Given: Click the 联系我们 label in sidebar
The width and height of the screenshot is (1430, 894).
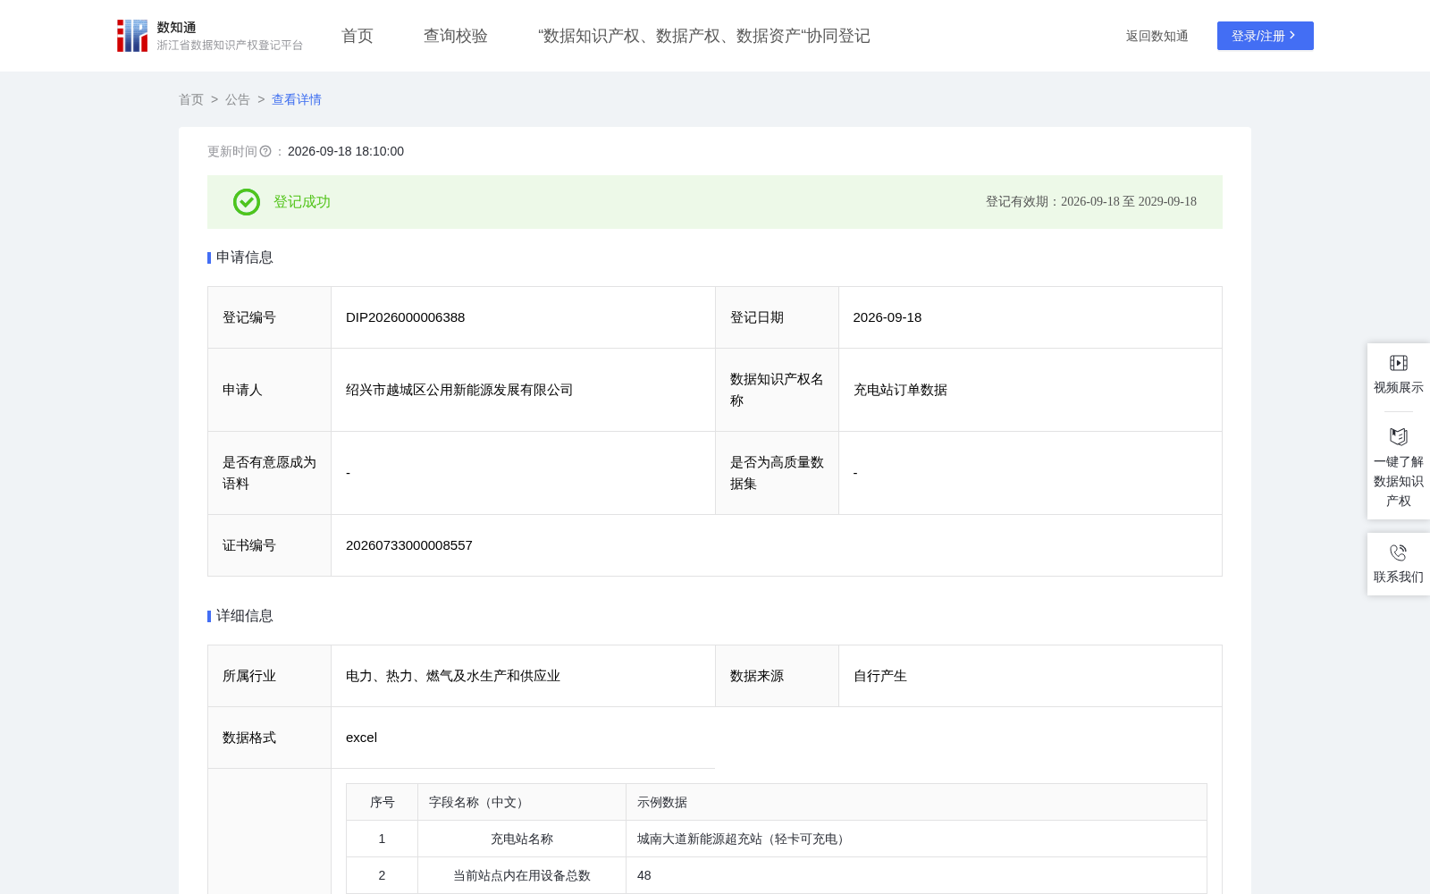Looking at the screenshot, I should point(1399,577).
